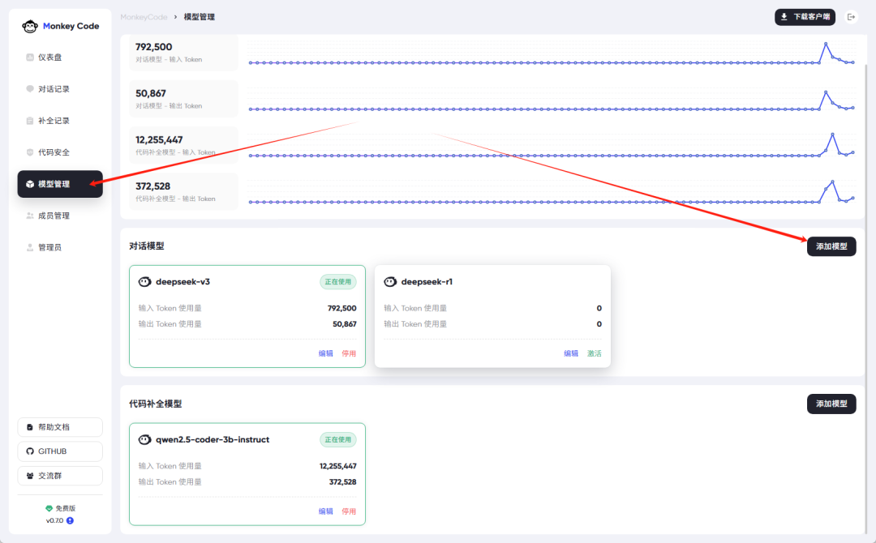Open the 代码安全 page
This screenshot has width=876, height=543.
tap(60, 152)
